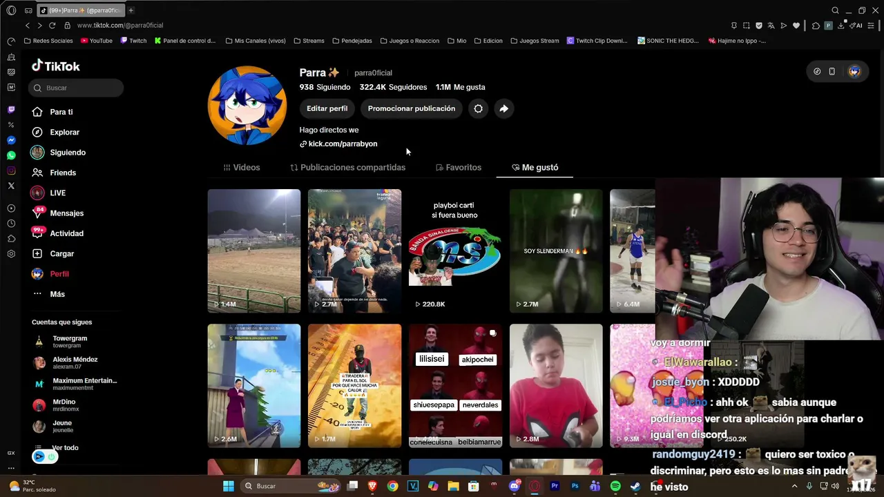Click the Editar perfil button
The height and width of the screenshot is (497, 884).
pyautogui.click(x=327, y=108)
